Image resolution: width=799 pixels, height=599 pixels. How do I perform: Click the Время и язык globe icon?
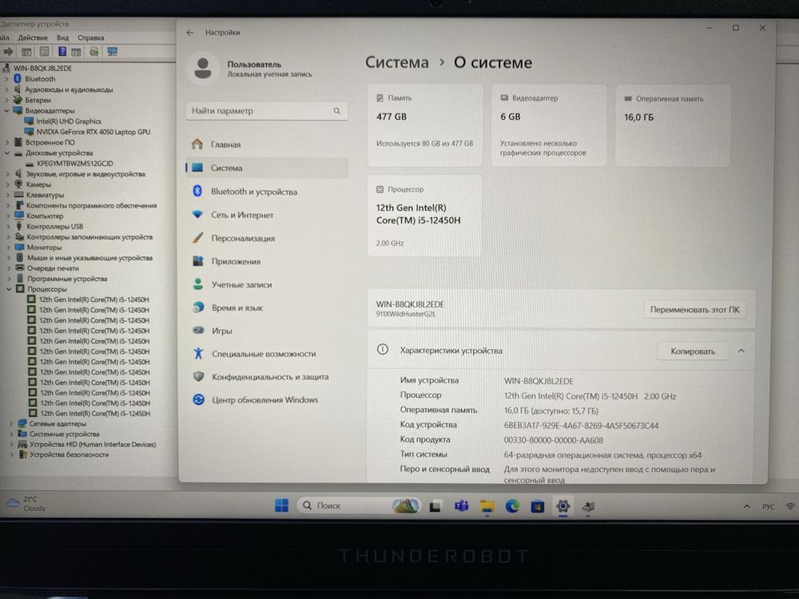point(198,307)
